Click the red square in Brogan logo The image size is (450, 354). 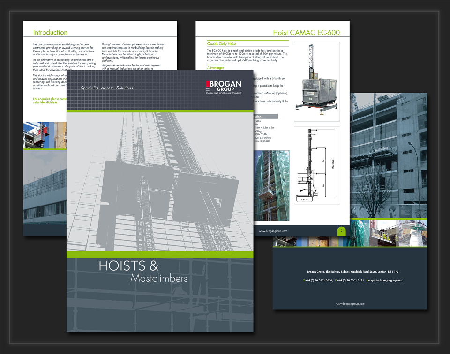click(x=208, y=84)
